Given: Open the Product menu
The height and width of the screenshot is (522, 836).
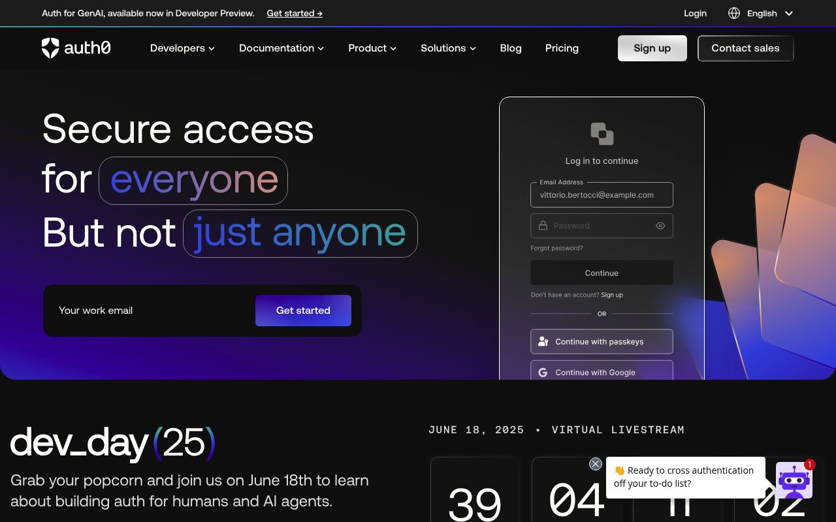Looking at the screenshot, I should pos(372,48).
